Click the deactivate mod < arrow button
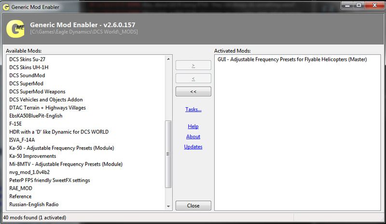 193,78
